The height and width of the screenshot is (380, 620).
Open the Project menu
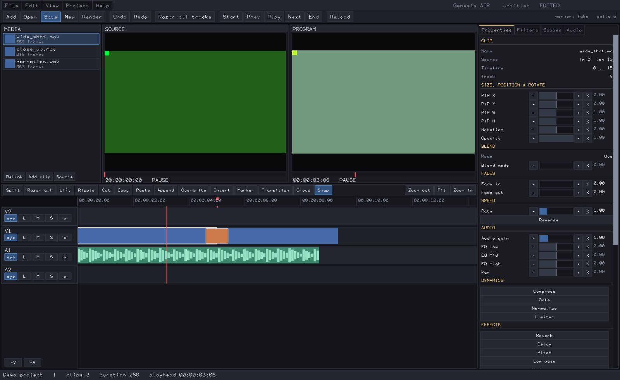(77, 5)
